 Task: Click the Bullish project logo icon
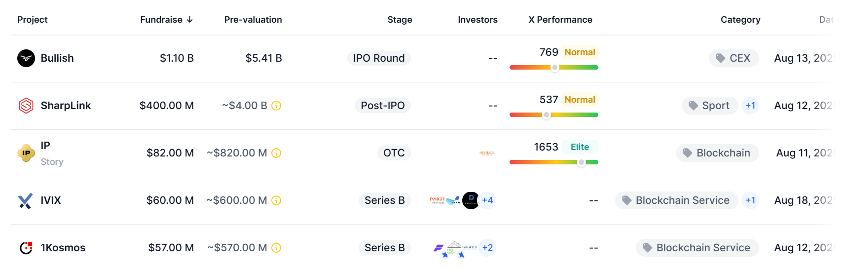tap(26, 58)
